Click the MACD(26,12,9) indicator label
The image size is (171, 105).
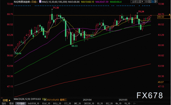(x=22, y=99)
